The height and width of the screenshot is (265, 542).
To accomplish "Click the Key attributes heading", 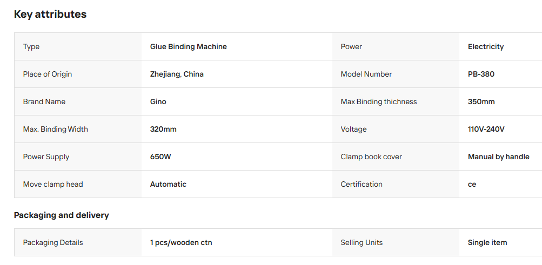I will pyautogui.click(x=50, y=15).
